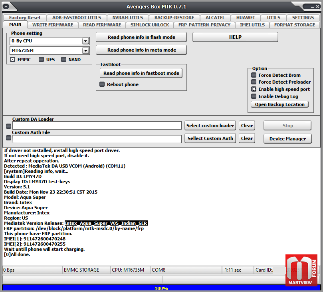Open the SETTINGS tab
Screen dimensions: 323x292
pyautogui.click(x=303, y=18)
